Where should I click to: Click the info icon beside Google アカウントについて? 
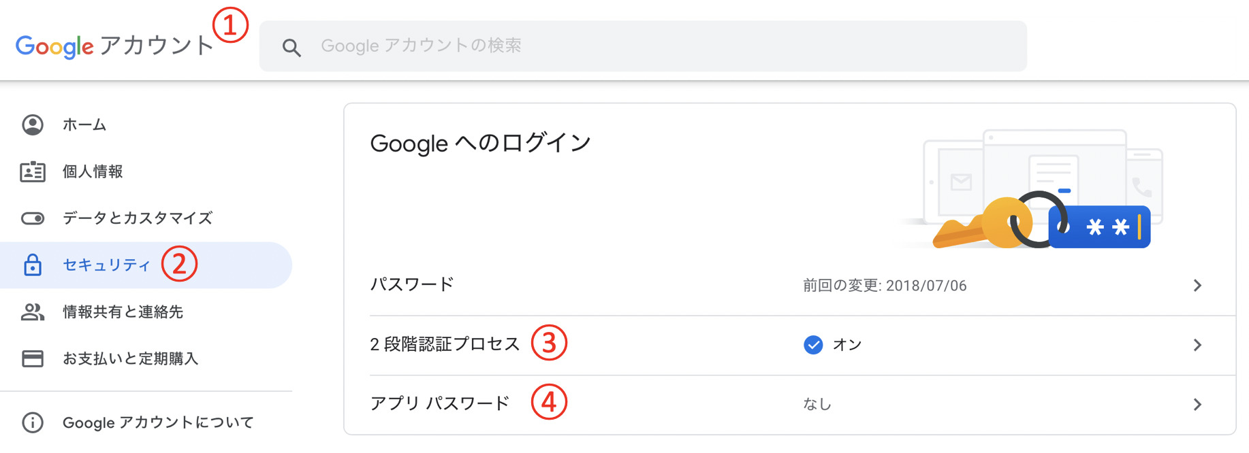(x=30, y=422)
